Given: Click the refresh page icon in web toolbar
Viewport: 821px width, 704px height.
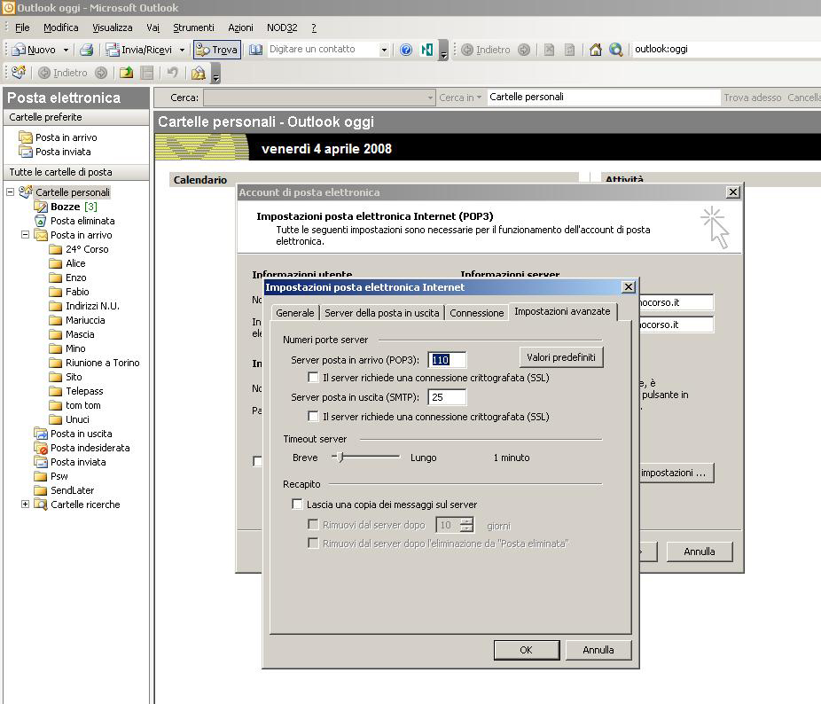Looking at the screenshot, I should [570, 50].
